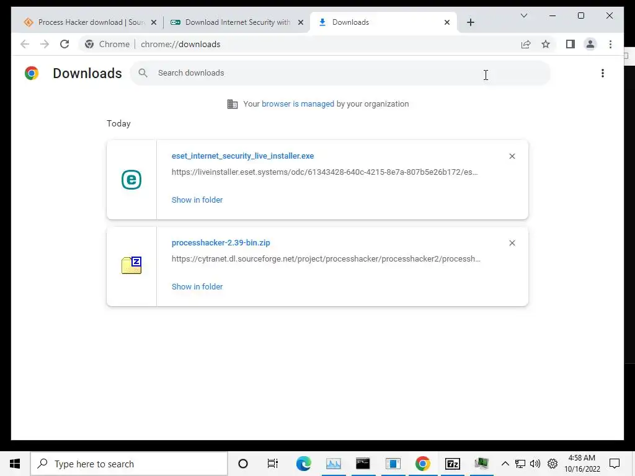Open the 7-Zip taskbar icon
Image resolution: width=635 pixels, height=476 pixels.
coord(452,464)
